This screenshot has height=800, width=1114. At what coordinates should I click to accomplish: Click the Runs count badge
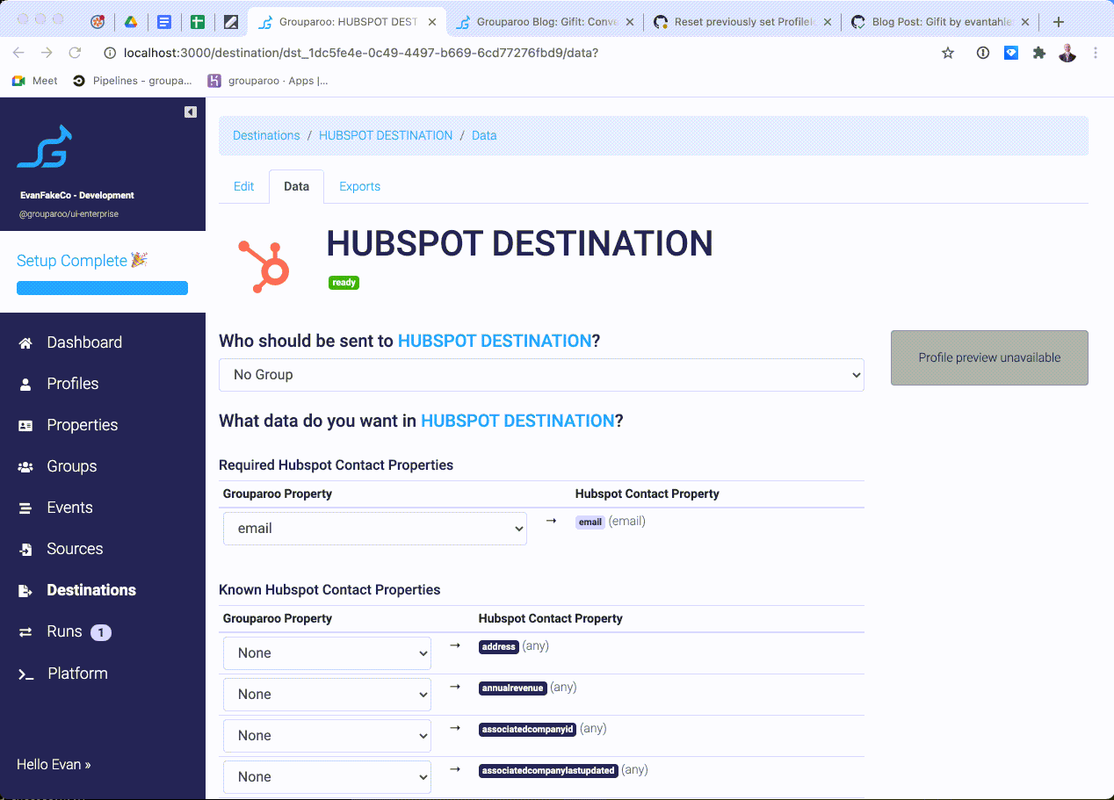pos(101,632)
